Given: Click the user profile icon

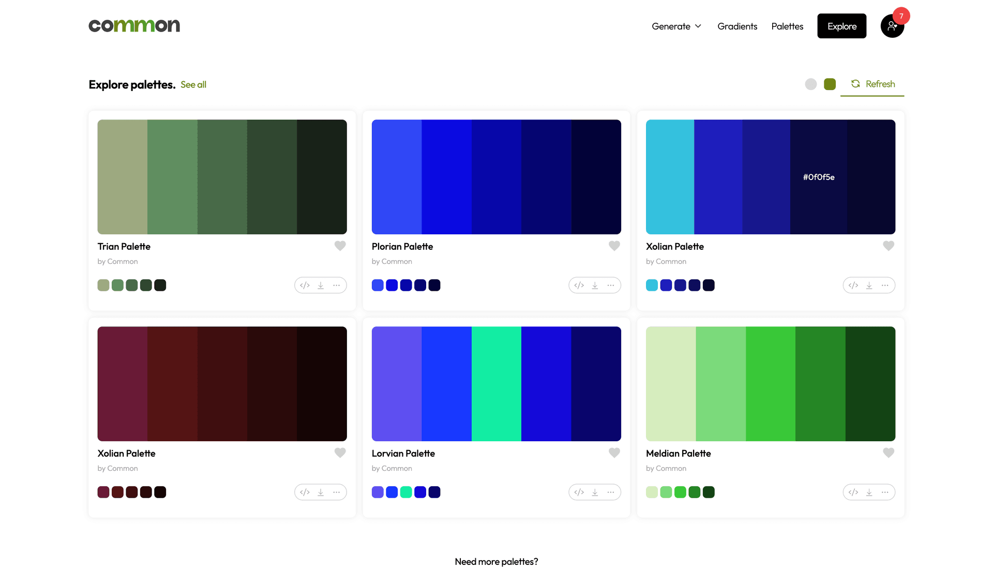Looking at the screenshot, I should click(x=892, y=26).
